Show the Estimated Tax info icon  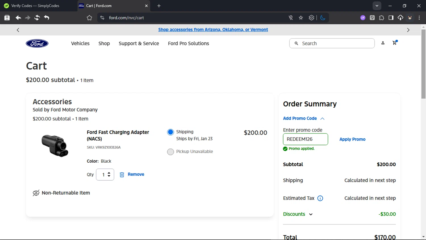click(320, 198)
